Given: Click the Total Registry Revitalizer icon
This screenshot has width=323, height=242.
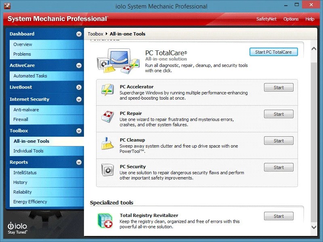Looking at the screenshot, I should pos(105,221).
